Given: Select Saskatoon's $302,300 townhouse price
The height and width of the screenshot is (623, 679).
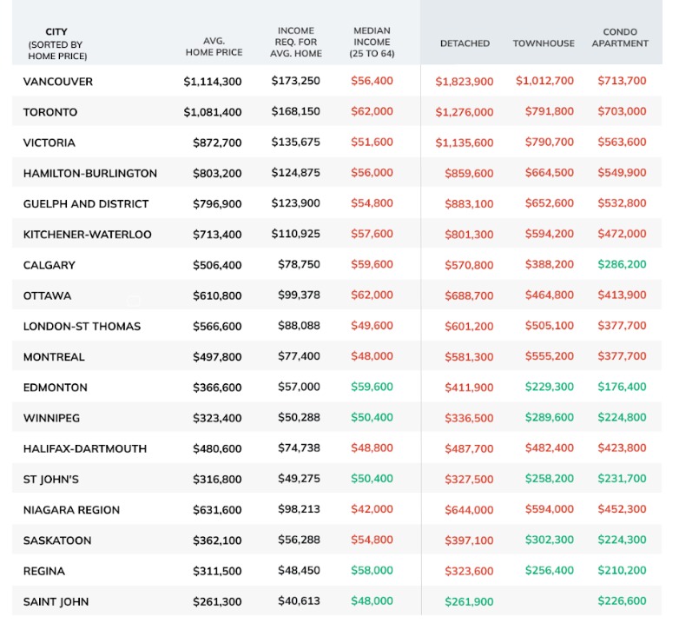Looking at the screenshot, I should point(549,540).
